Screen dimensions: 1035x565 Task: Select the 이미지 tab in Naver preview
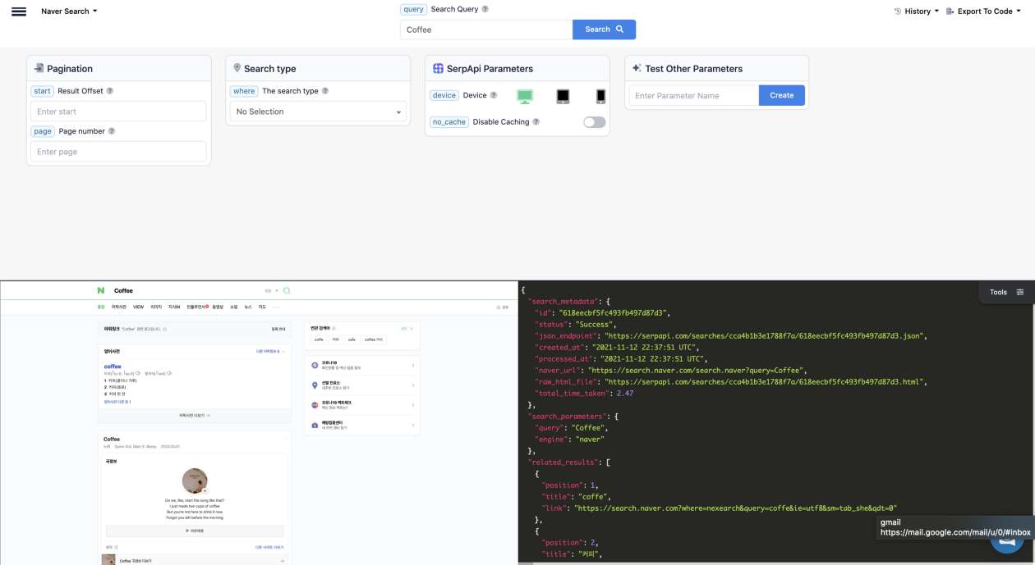tap(156, 307)
